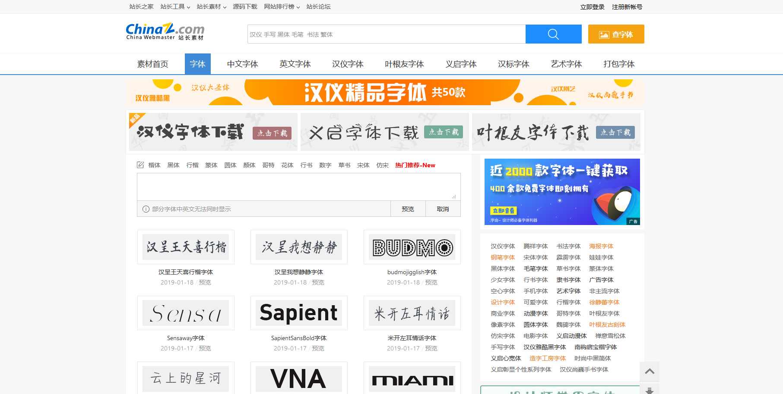Select the 草书 style filter
This screenshot has width=783, height=394.
344,165
